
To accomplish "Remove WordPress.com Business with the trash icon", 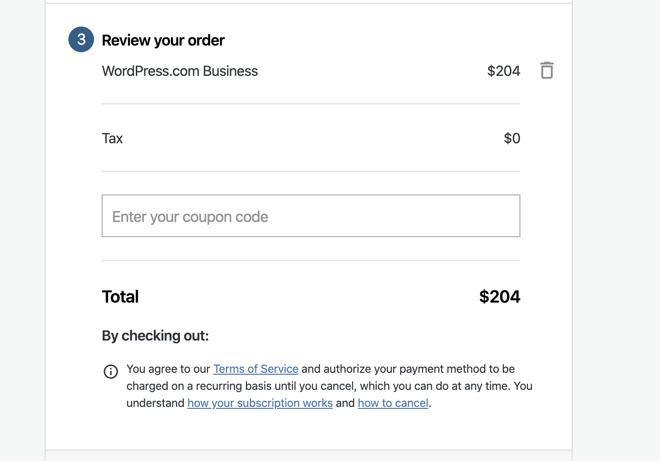I will pyautogui.click(x=547, y=71).
